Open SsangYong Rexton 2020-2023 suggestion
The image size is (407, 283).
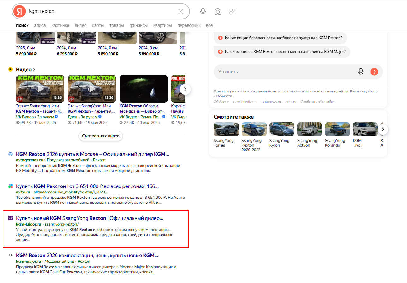254,137
